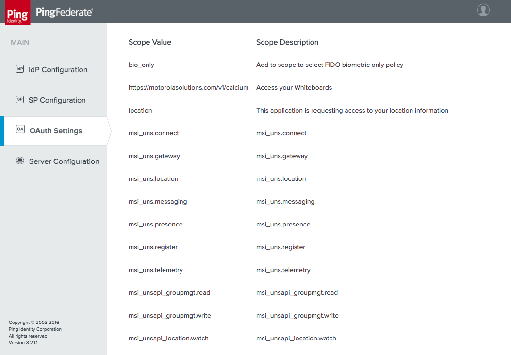
Task: Select msi_uns.gateway scope value
Action: 154,156
